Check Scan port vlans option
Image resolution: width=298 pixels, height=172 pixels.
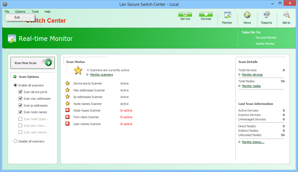[x=20, y=125]
